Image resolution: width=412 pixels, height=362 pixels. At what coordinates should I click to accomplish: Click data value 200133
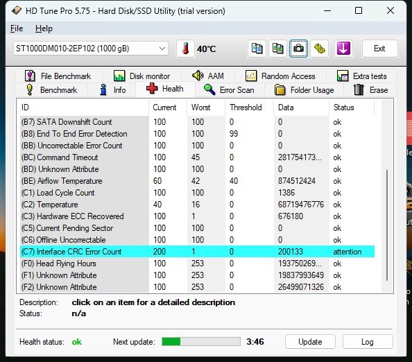click(x=291, y=252)
